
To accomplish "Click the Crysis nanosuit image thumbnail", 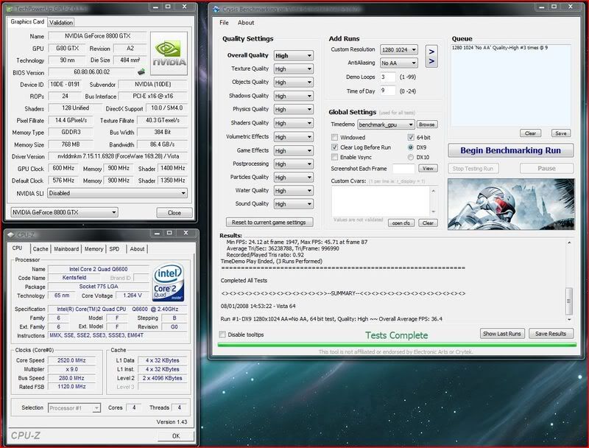I will click(x=511, y=204).
